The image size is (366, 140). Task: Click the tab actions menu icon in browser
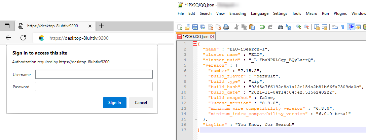click(7, 26)
